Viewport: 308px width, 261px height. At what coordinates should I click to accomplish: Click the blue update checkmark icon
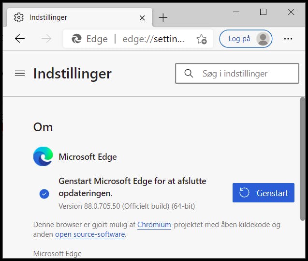(44, 194)
